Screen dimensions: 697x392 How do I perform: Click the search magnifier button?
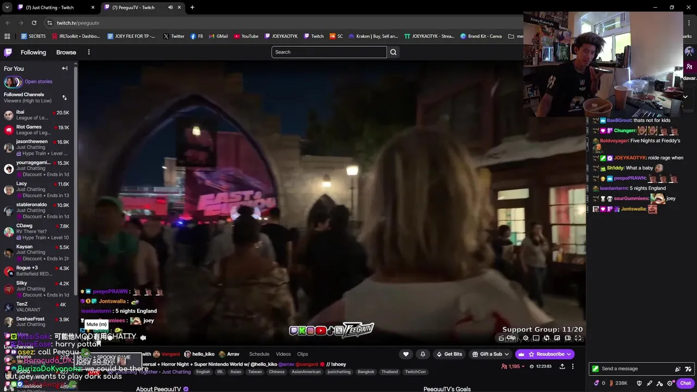[393, 52]
